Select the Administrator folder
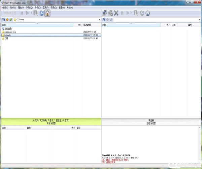202x169 pixels. tap(10, 32)
